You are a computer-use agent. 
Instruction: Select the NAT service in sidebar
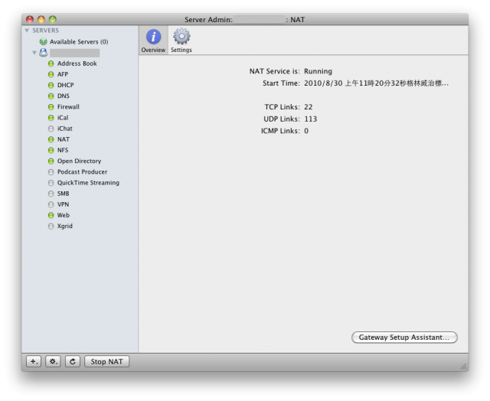click(64, 139)
